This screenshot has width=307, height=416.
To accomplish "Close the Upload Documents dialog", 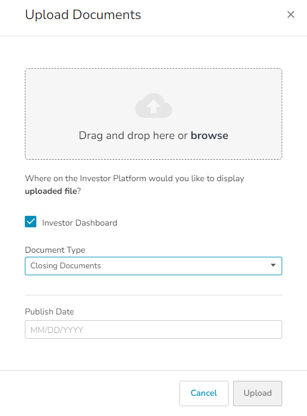I will pos(291,14).
